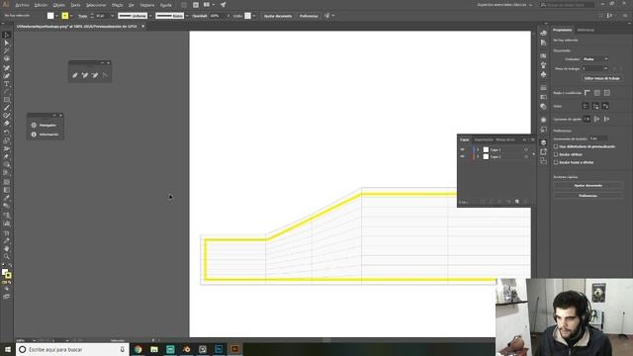633x356 pixels.
Task: Click target circle of Capa 1
Action: coord(525,149)
